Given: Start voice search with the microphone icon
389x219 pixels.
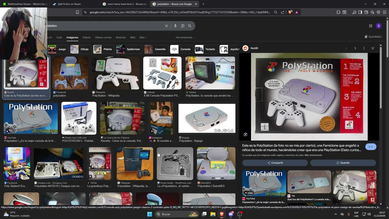Looking at the screenshot, I should tap(175, 26).
